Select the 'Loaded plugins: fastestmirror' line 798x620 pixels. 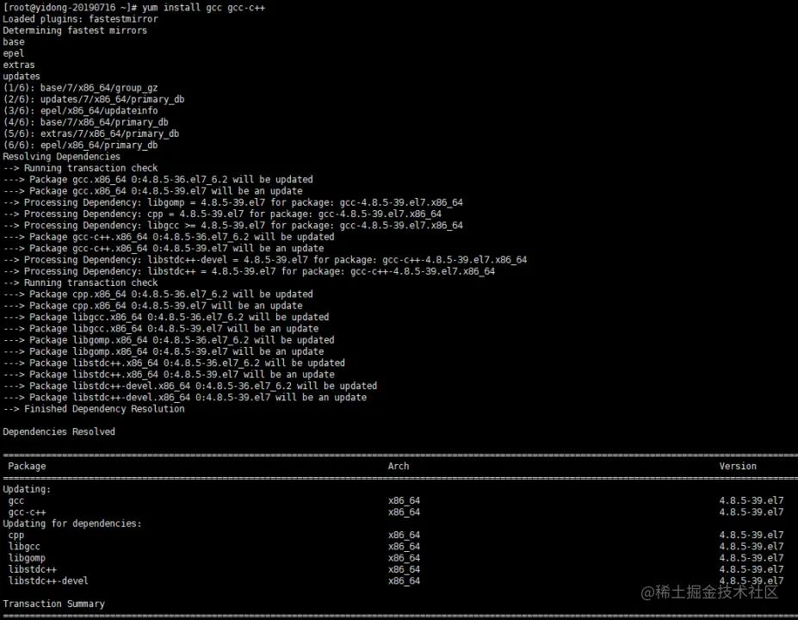click(80, 19)
